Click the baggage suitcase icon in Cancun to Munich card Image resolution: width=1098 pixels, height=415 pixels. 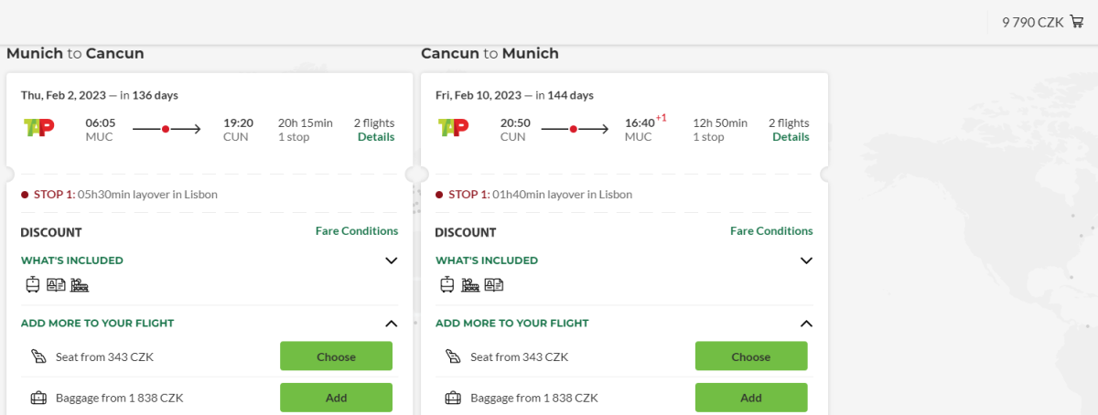point(453,398)
